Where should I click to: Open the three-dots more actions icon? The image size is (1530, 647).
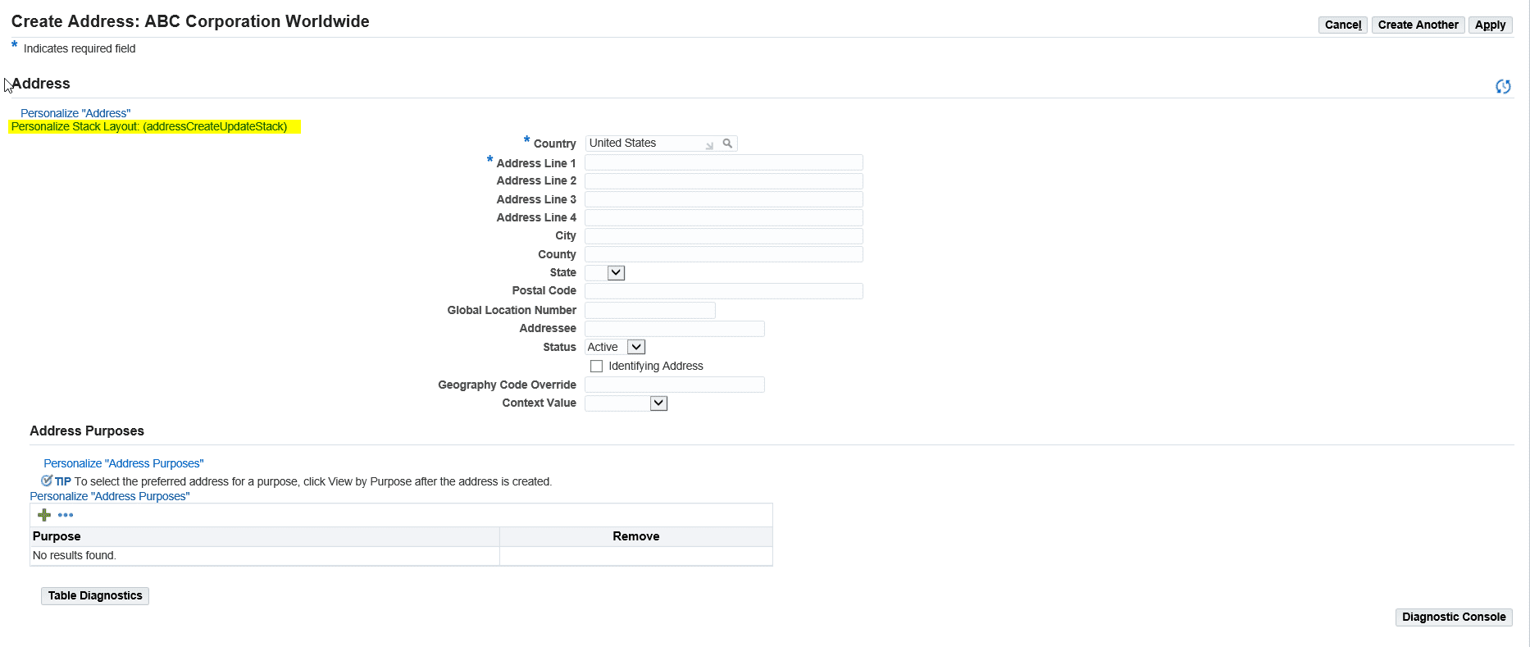(x=66, y=515)
